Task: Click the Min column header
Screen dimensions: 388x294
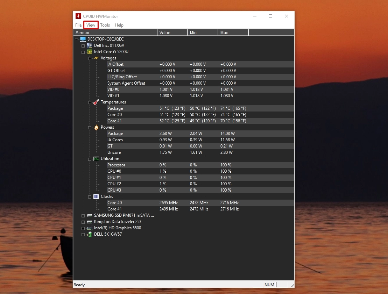Action: coord(203,33)
